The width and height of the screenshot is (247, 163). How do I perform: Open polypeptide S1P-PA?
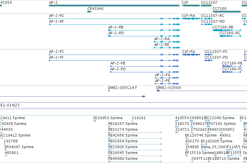coord(189,52)
